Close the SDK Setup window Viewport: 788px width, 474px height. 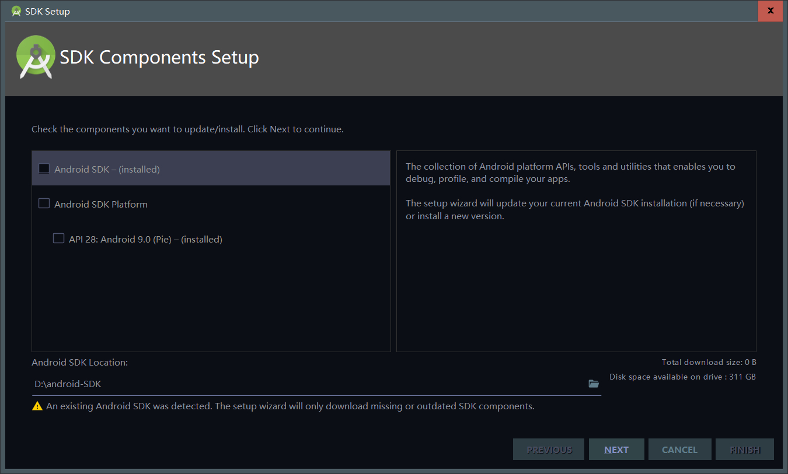[x=770, y=11]
